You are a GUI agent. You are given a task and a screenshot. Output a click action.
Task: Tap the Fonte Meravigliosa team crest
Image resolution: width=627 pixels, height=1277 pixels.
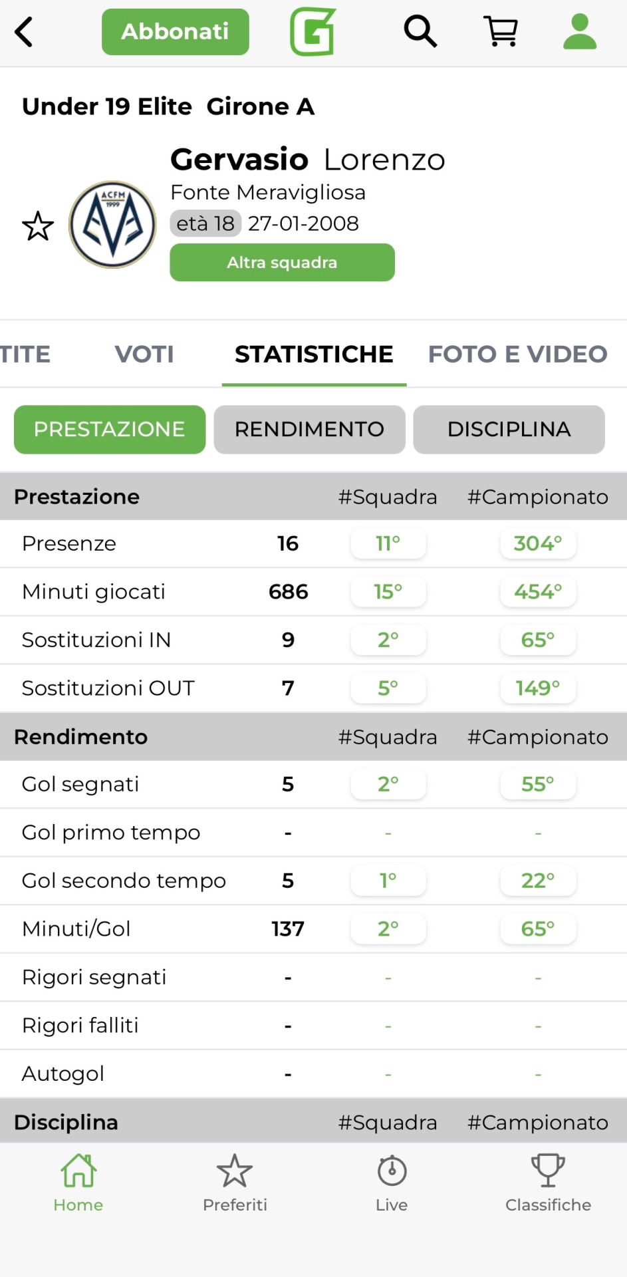point(113,225)
